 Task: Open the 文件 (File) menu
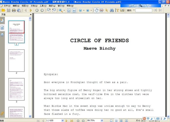(x=7, y=6)
